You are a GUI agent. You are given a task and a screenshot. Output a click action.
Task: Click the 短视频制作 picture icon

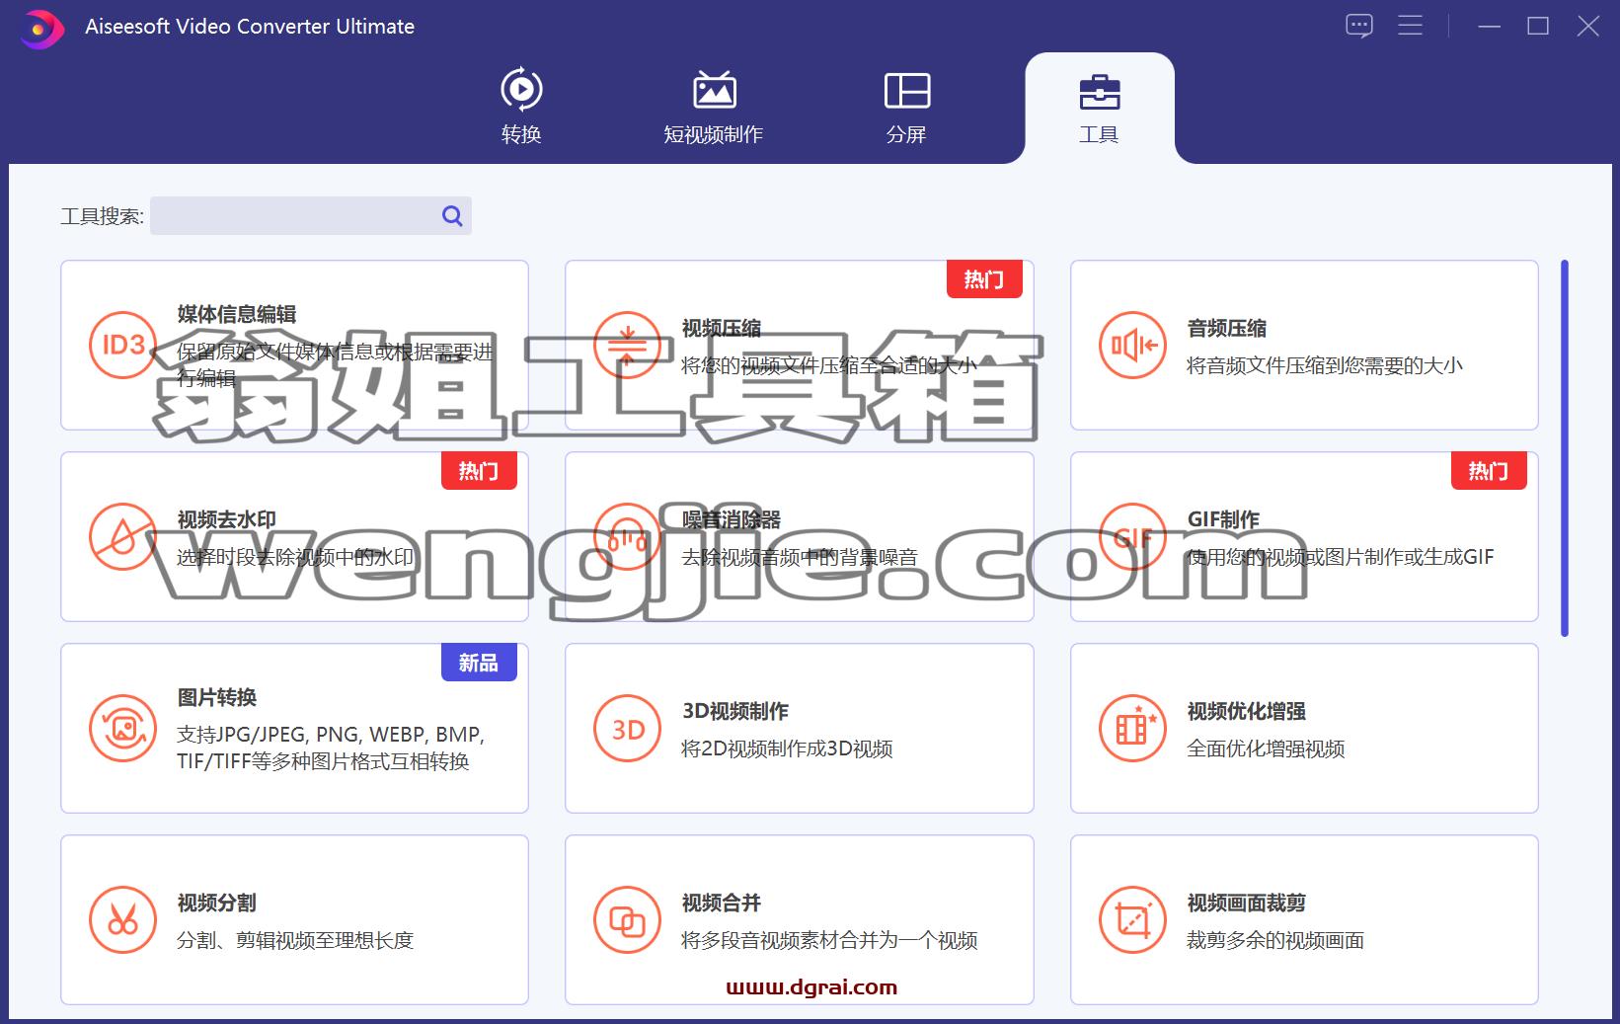(714, 90)
